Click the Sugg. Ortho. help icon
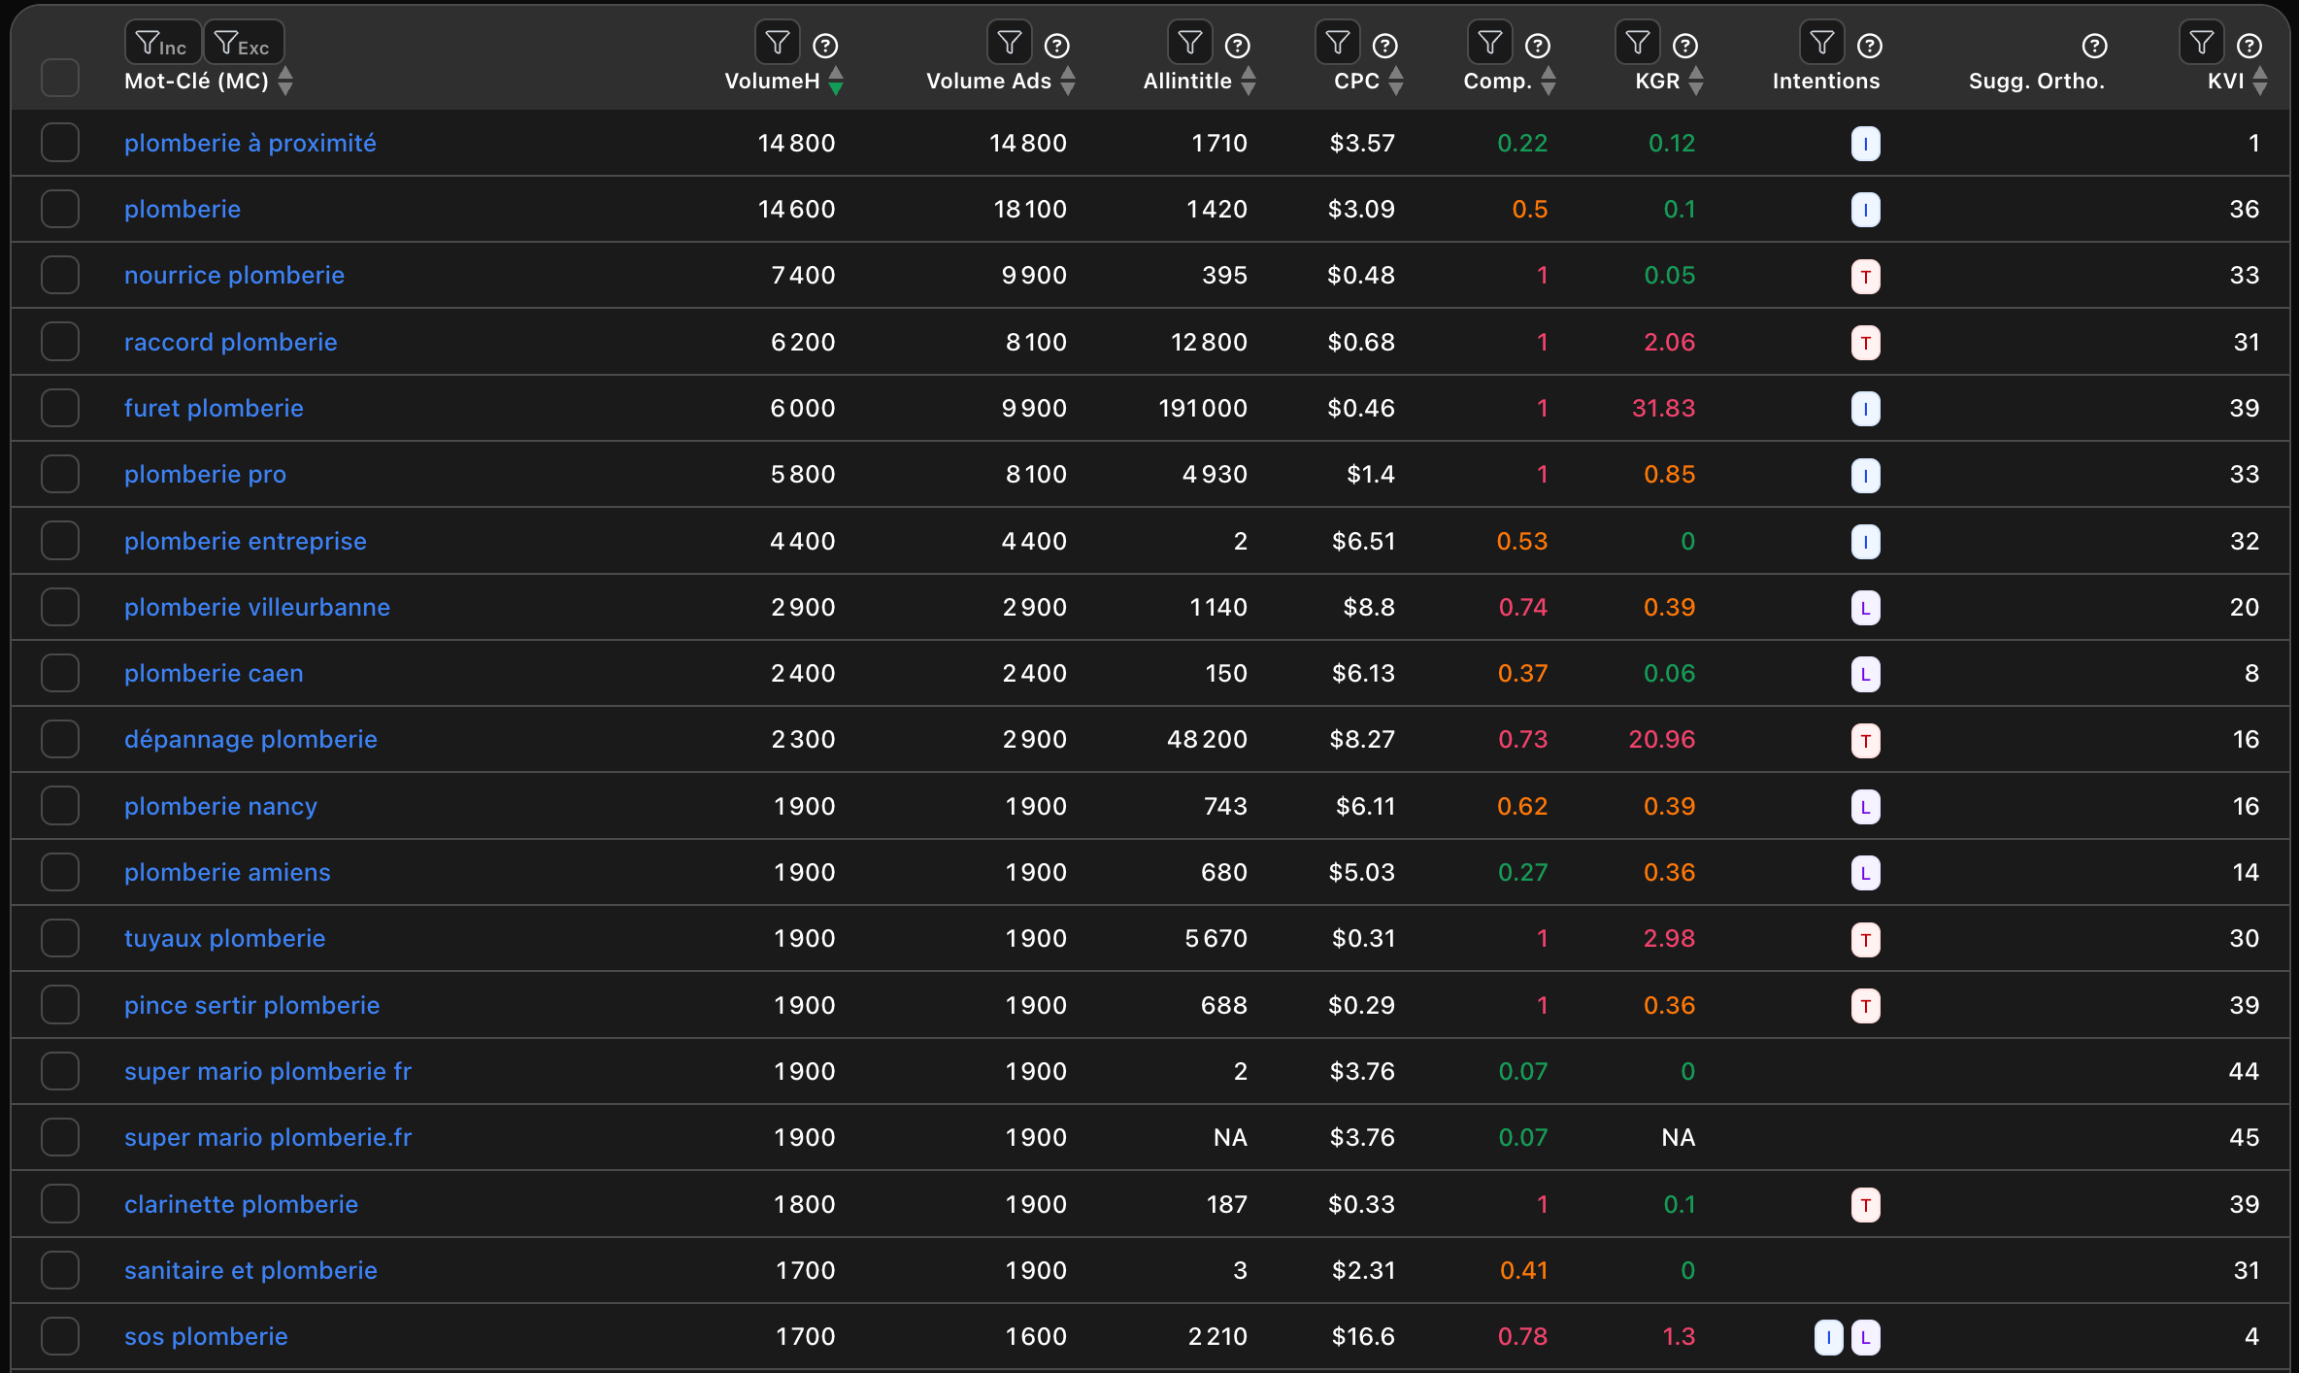The width and height of the screenshot is (2299, 1373). pyautogui.click(x=2094, y=46)
